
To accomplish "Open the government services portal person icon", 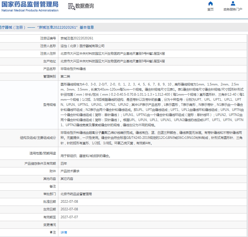I will pos(233,3).
